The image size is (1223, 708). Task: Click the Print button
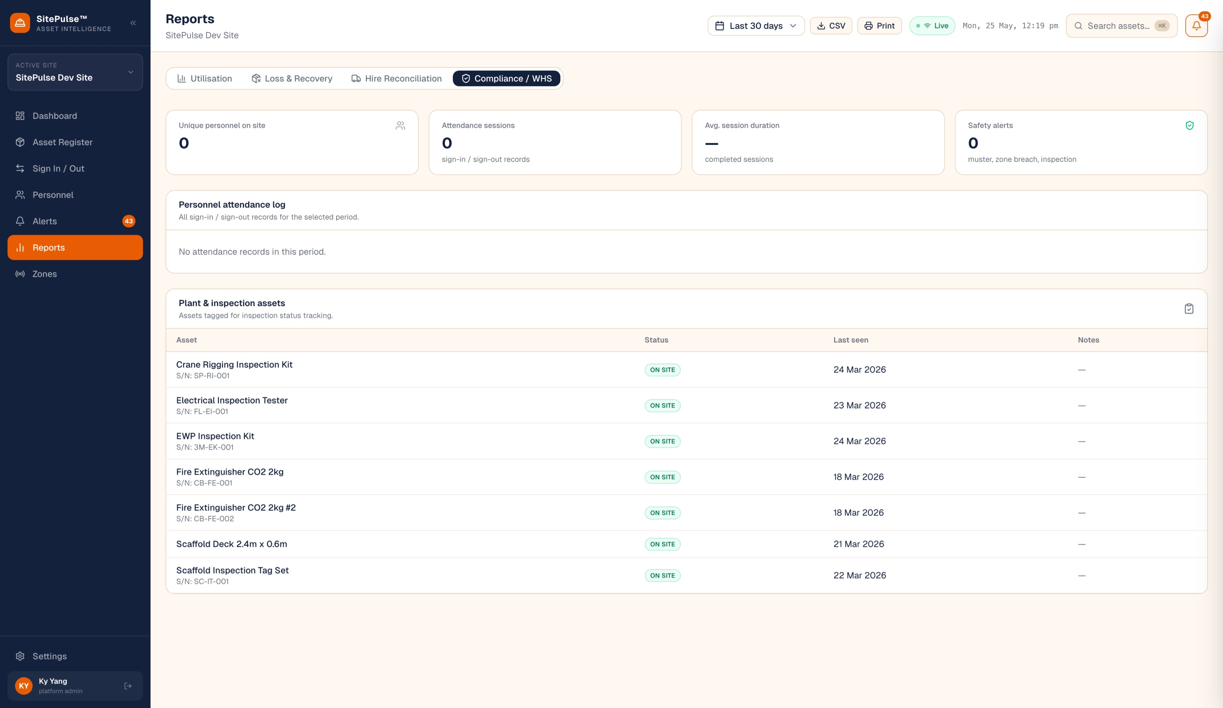coord(880,26)
